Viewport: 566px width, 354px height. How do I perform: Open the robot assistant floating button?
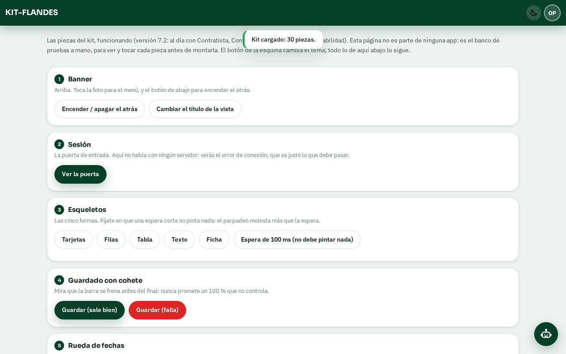click(546, 334)
